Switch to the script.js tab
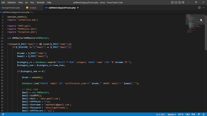This screenshot has height=116, width=207. [33, 8]
